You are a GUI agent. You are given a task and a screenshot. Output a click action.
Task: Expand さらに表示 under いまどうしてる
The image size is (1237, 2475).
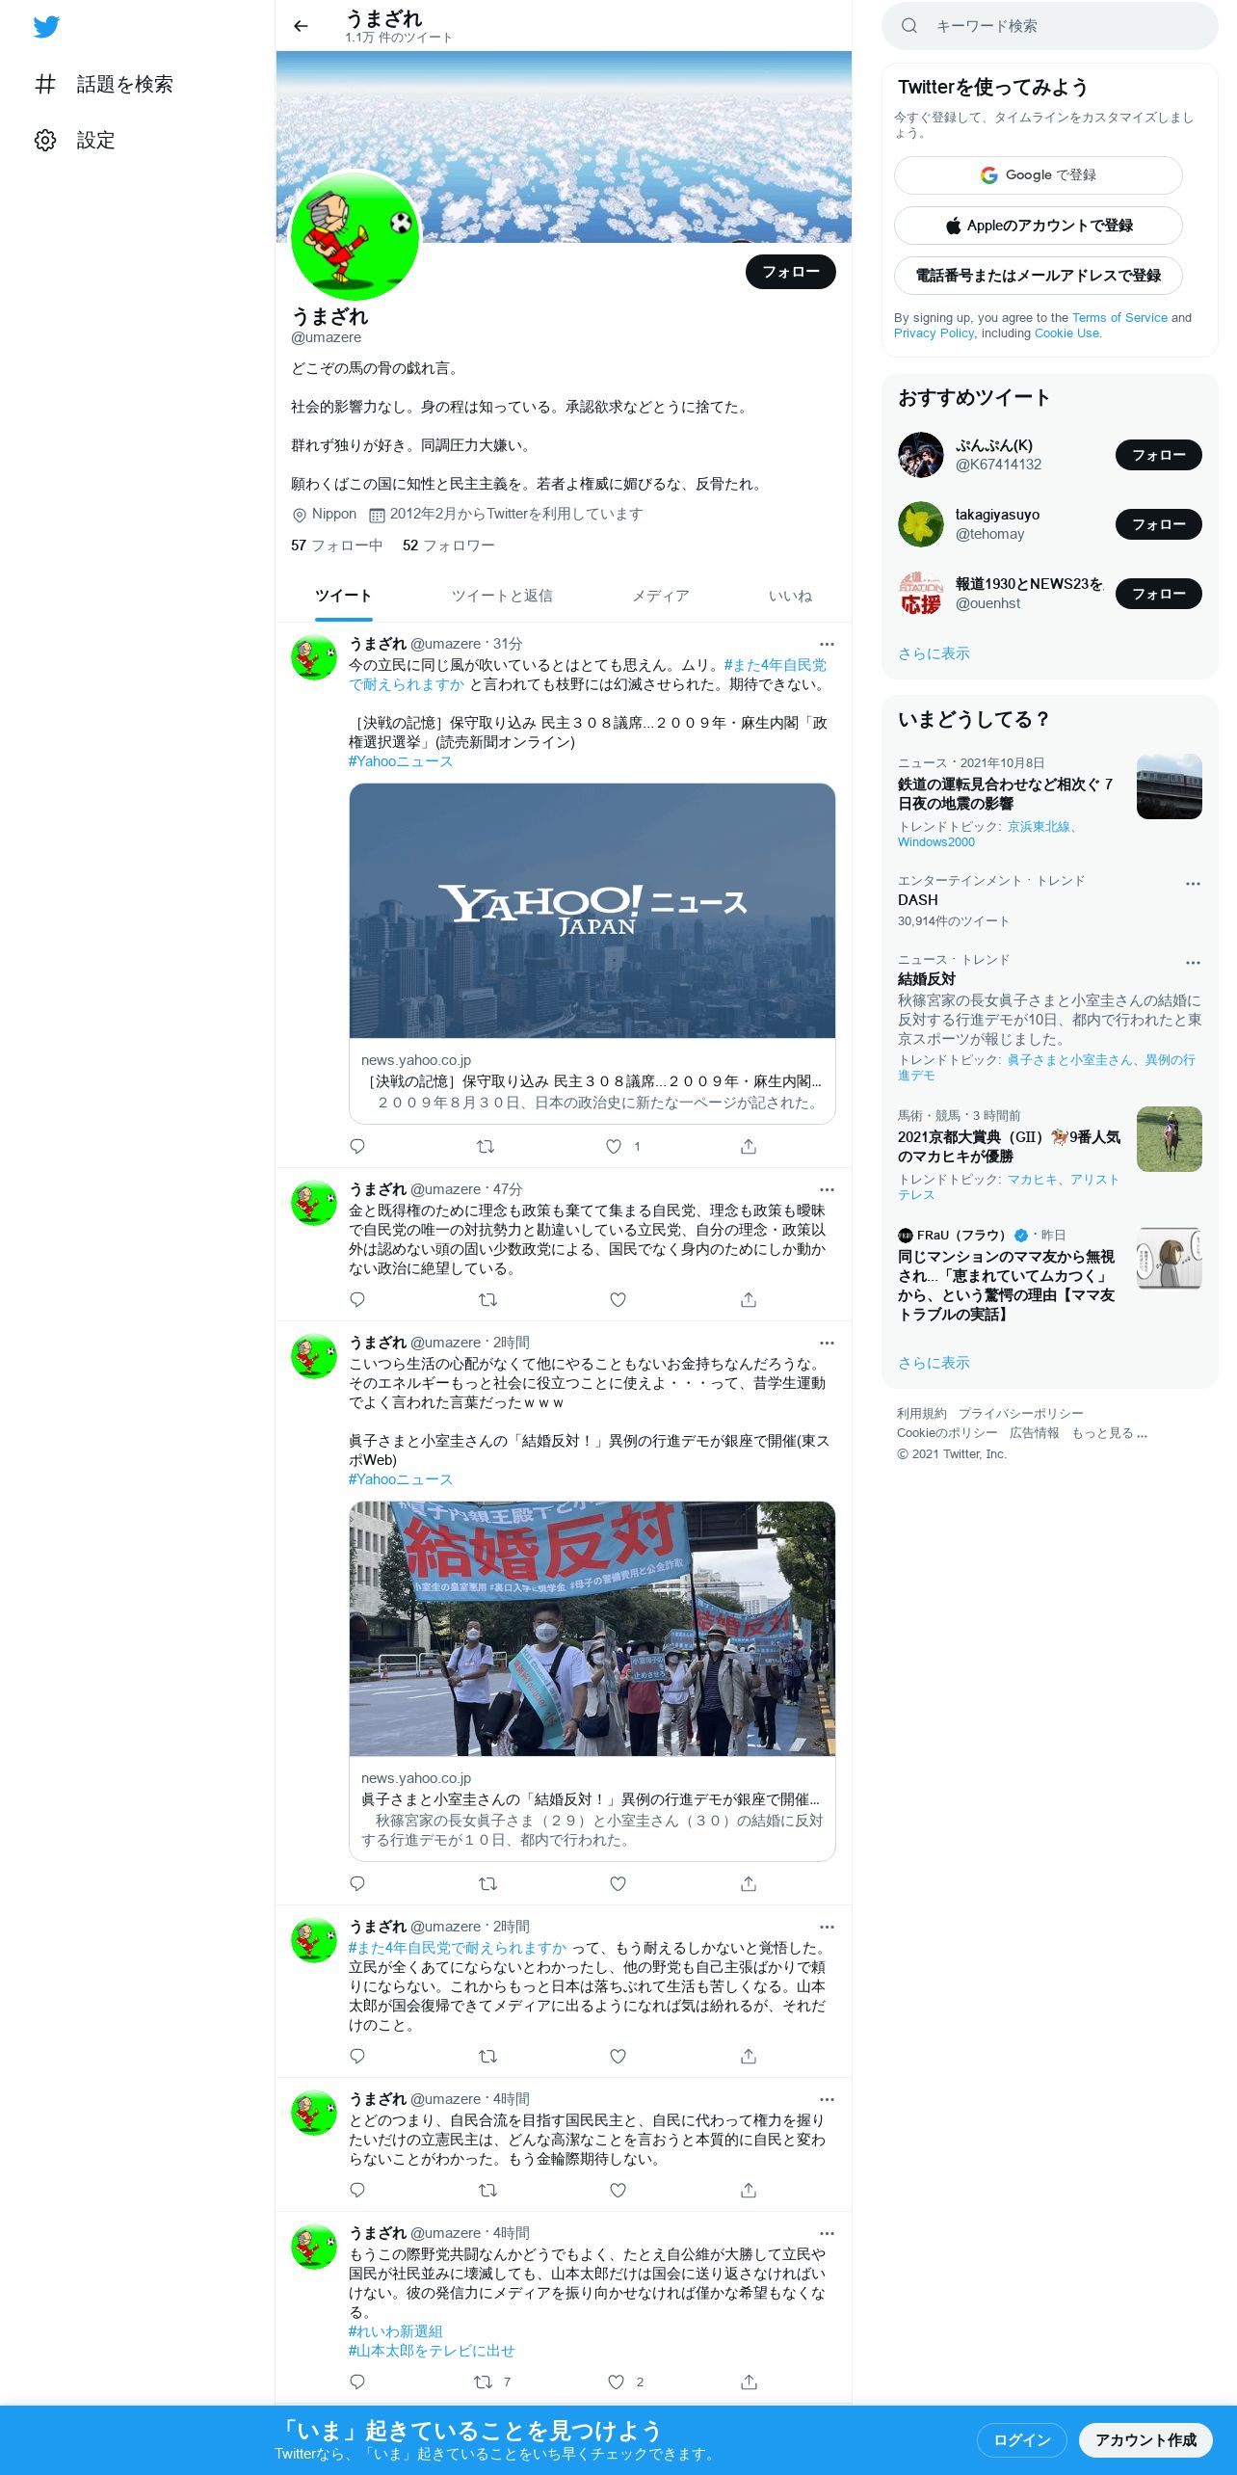[x=934, y=1363]
